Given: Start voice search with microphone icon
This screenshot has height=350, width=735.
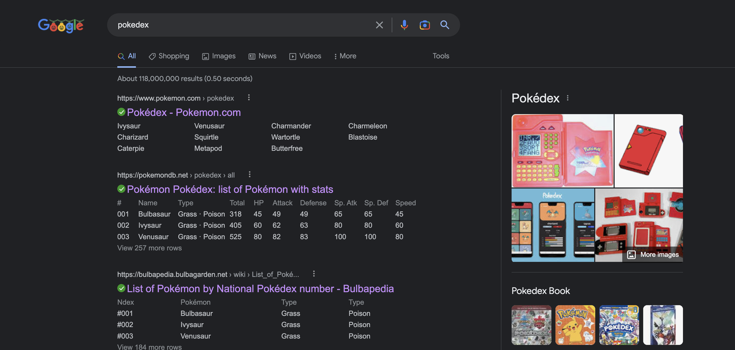Looking at the screenshot, I should (404, 25).
